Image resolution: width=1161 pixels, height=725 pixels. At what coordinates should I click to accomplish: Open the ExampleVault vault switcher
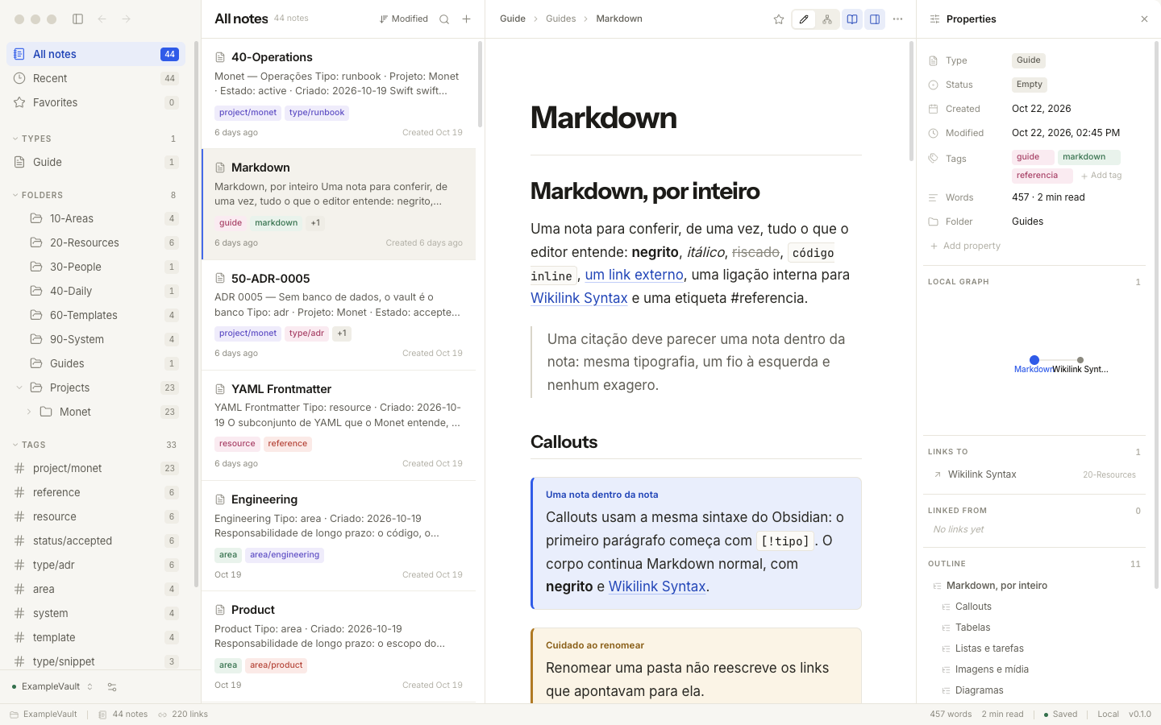tap(52, 687)
